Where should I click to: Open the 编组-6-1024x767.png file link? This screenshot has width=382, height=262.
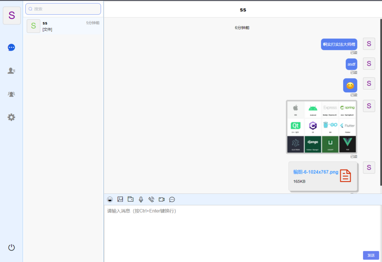tap(316, 172)
